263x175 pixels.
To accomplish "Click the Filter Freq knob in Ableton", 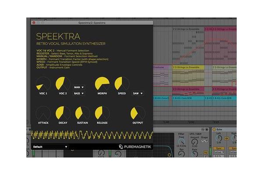I will pyautogui.click(x=181, y=142).
